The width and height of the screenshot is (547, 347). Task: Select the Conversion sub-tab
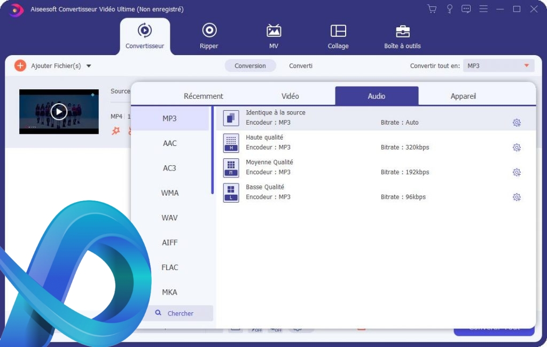click(x=250, y=66)
